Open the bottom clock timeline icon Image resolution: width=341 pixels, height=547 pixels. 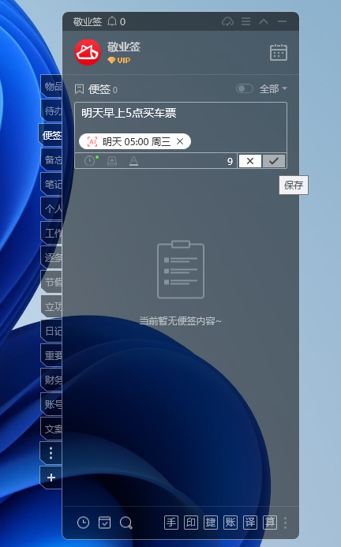(x=83, y=523)
